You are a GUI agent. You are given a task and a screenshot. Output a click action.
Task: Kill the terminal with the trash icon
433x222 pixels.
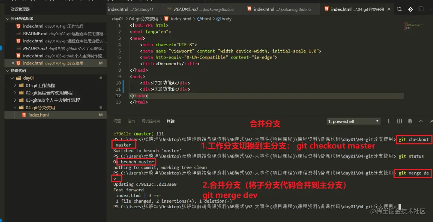[x=410, y=121]
